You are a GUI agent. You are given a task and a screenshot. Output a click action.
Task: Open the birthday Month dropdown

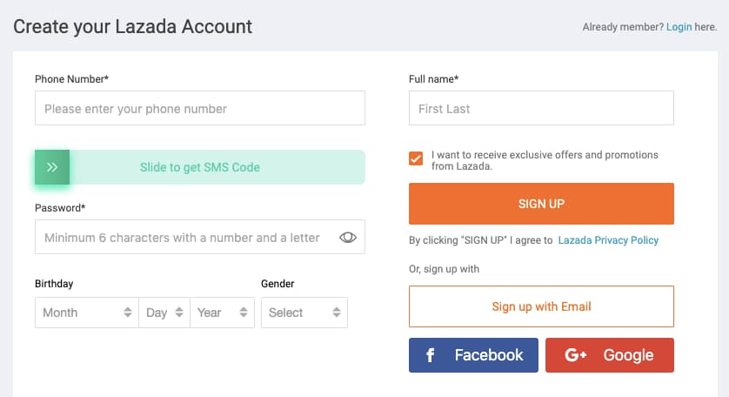click(x=86, y=313)
